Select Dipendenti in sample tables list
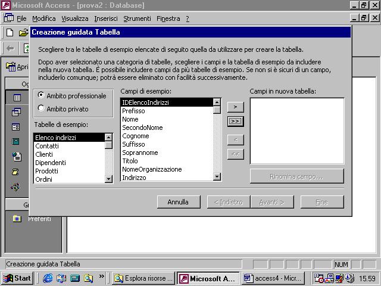The width and height of the screenshot is (381, 286). click(x=69, y=163)
